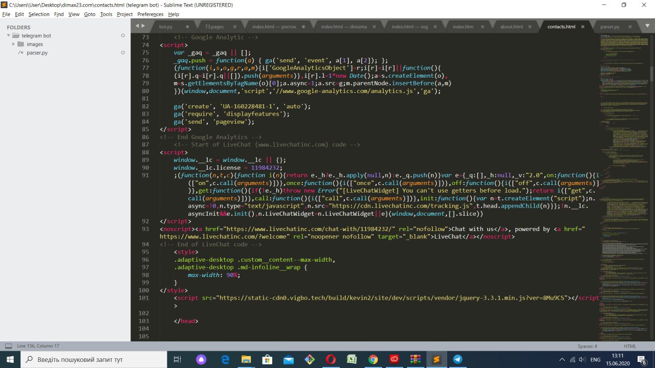Viewport: 655px width, 368px height.
Task: Click the license number 11984232
Action: click(x=266, y=168)
